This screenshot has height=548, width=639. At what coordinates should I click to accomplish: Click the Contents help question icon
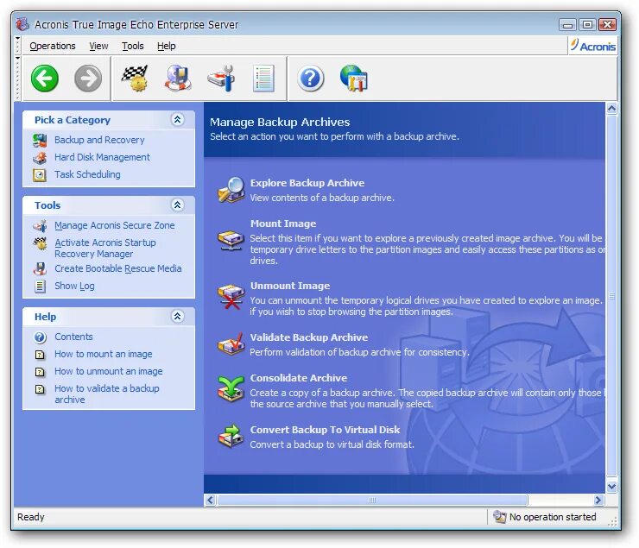pyautogui.click(x=40, y=337)
